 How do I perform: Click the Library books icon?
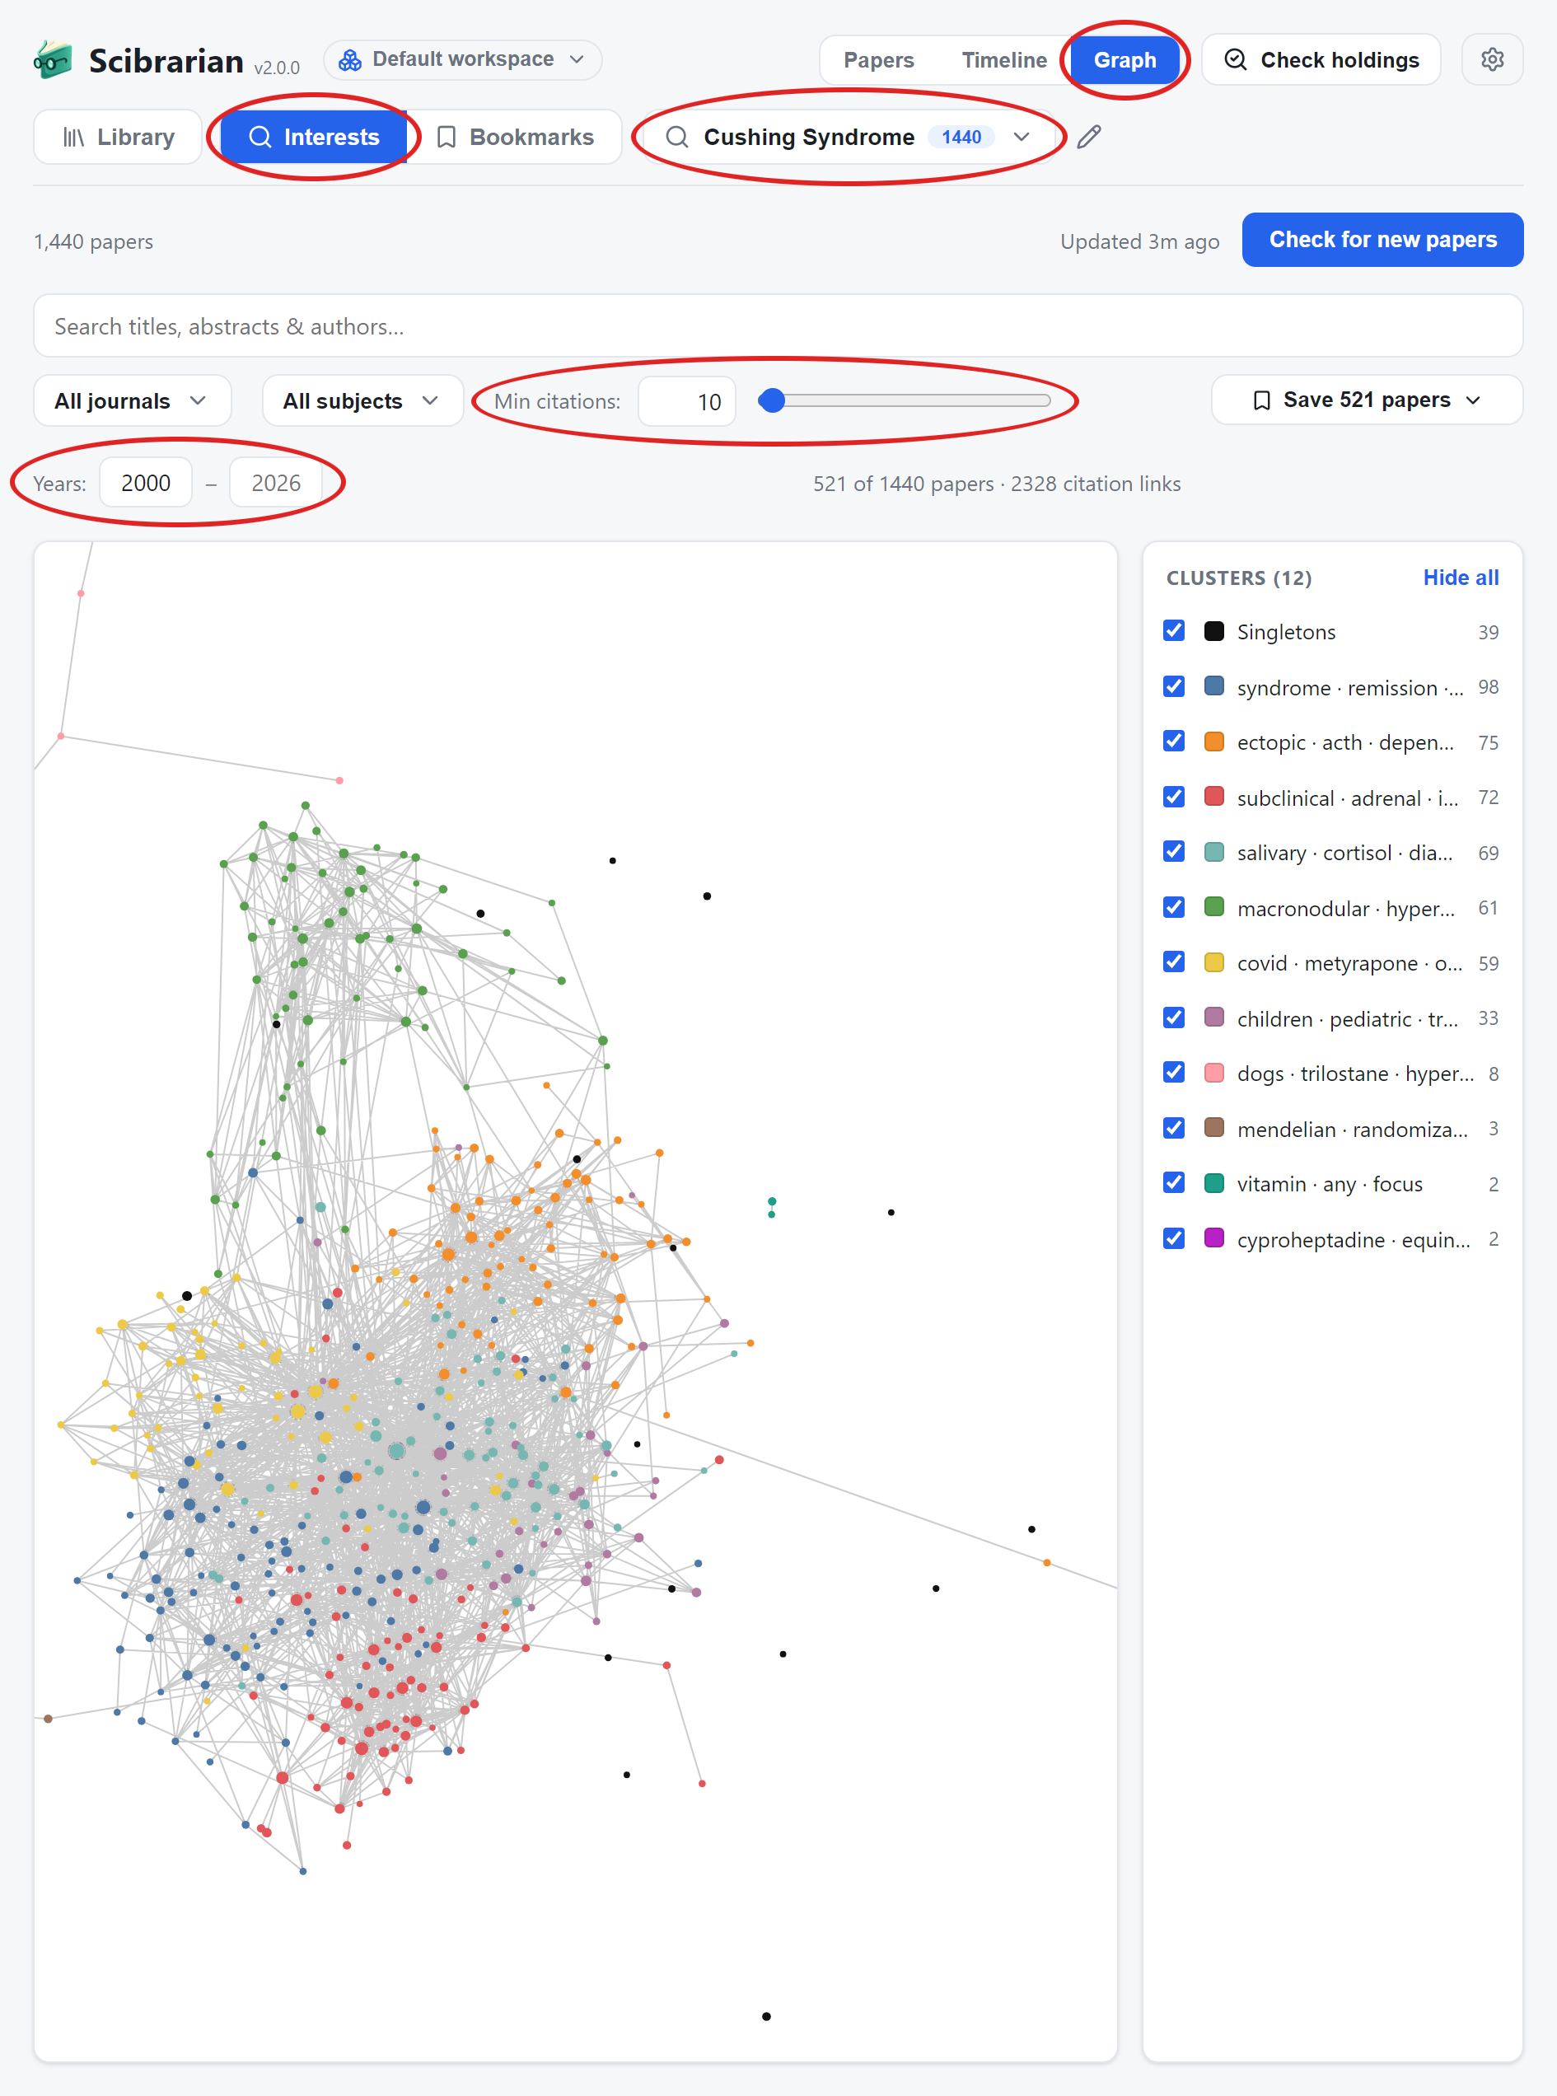tap(73, 138)
